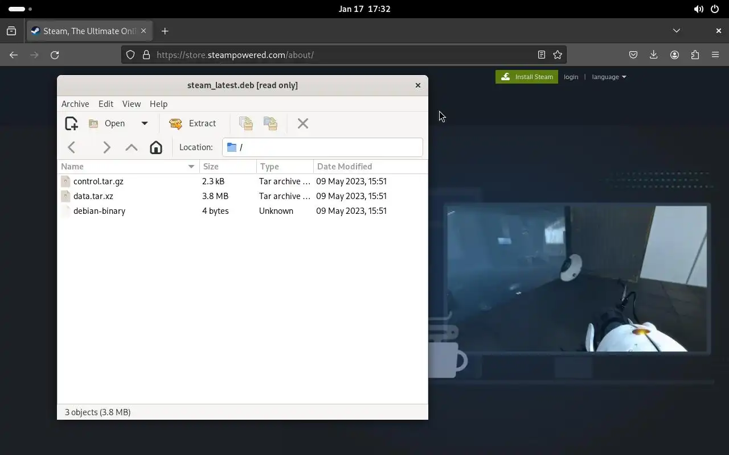Click the login link on Steam page
Screen dimensions: 729x455
pyautogui.click(x=571, y=77)
